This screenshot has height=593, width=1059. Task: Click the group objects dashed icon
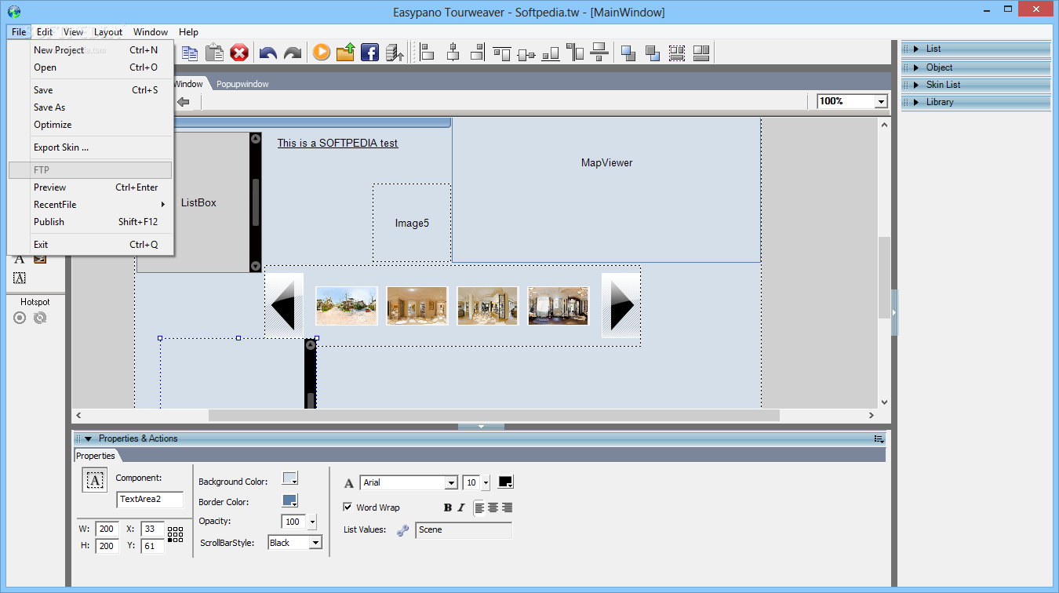click(677, 53)
